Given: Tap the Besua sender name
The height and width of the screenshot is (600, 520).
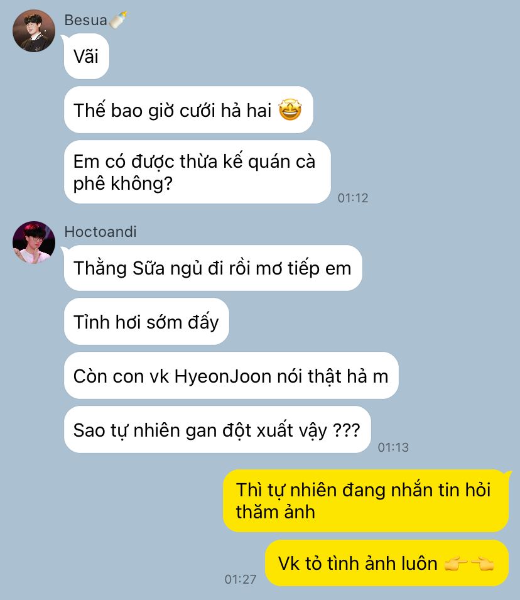Looking at the screenshot, I should tap(85, 20).
